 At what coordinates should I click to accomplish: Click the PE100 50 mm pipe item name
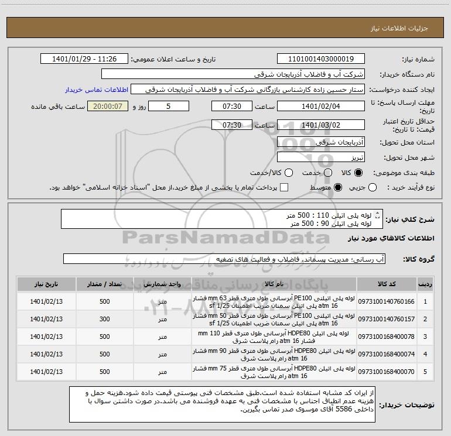pyautogui.click(x=274, y=320)
